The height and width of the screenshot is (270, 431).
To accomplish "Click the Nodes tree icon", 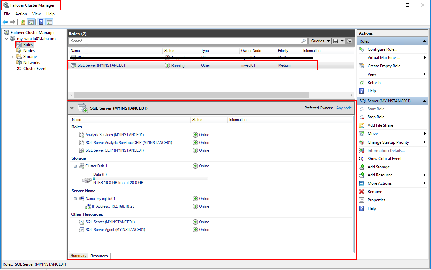I will click(x=19, y=51).
